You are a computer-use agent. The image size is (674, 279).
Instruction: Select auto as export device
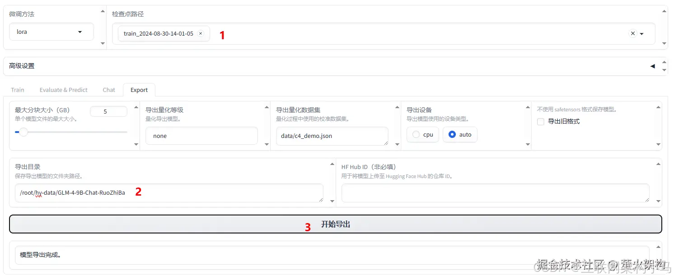coord(460,135)
